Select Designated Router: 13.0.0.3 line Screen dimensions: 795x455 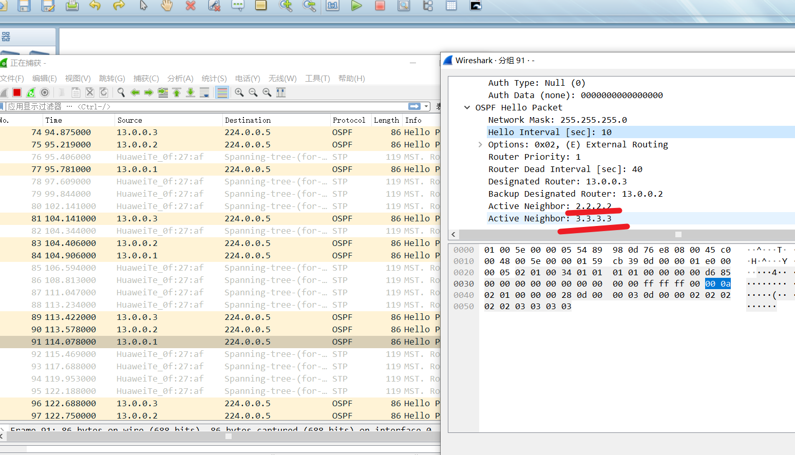click(x=557, y=181)
